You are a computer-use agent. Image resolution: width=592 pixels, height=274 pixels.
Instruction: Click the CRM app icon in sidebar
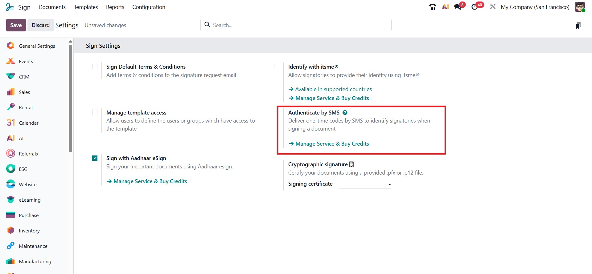click(11, 77)
